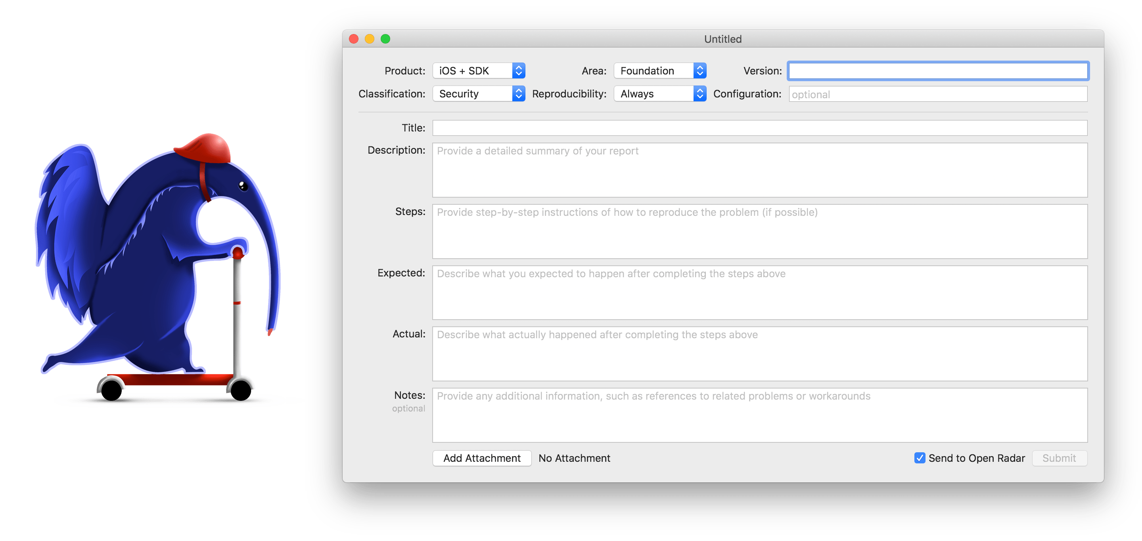Click inside the Description text area
Image resolution: width=1142 pixels, height=541 pixels.
[760, 170]
